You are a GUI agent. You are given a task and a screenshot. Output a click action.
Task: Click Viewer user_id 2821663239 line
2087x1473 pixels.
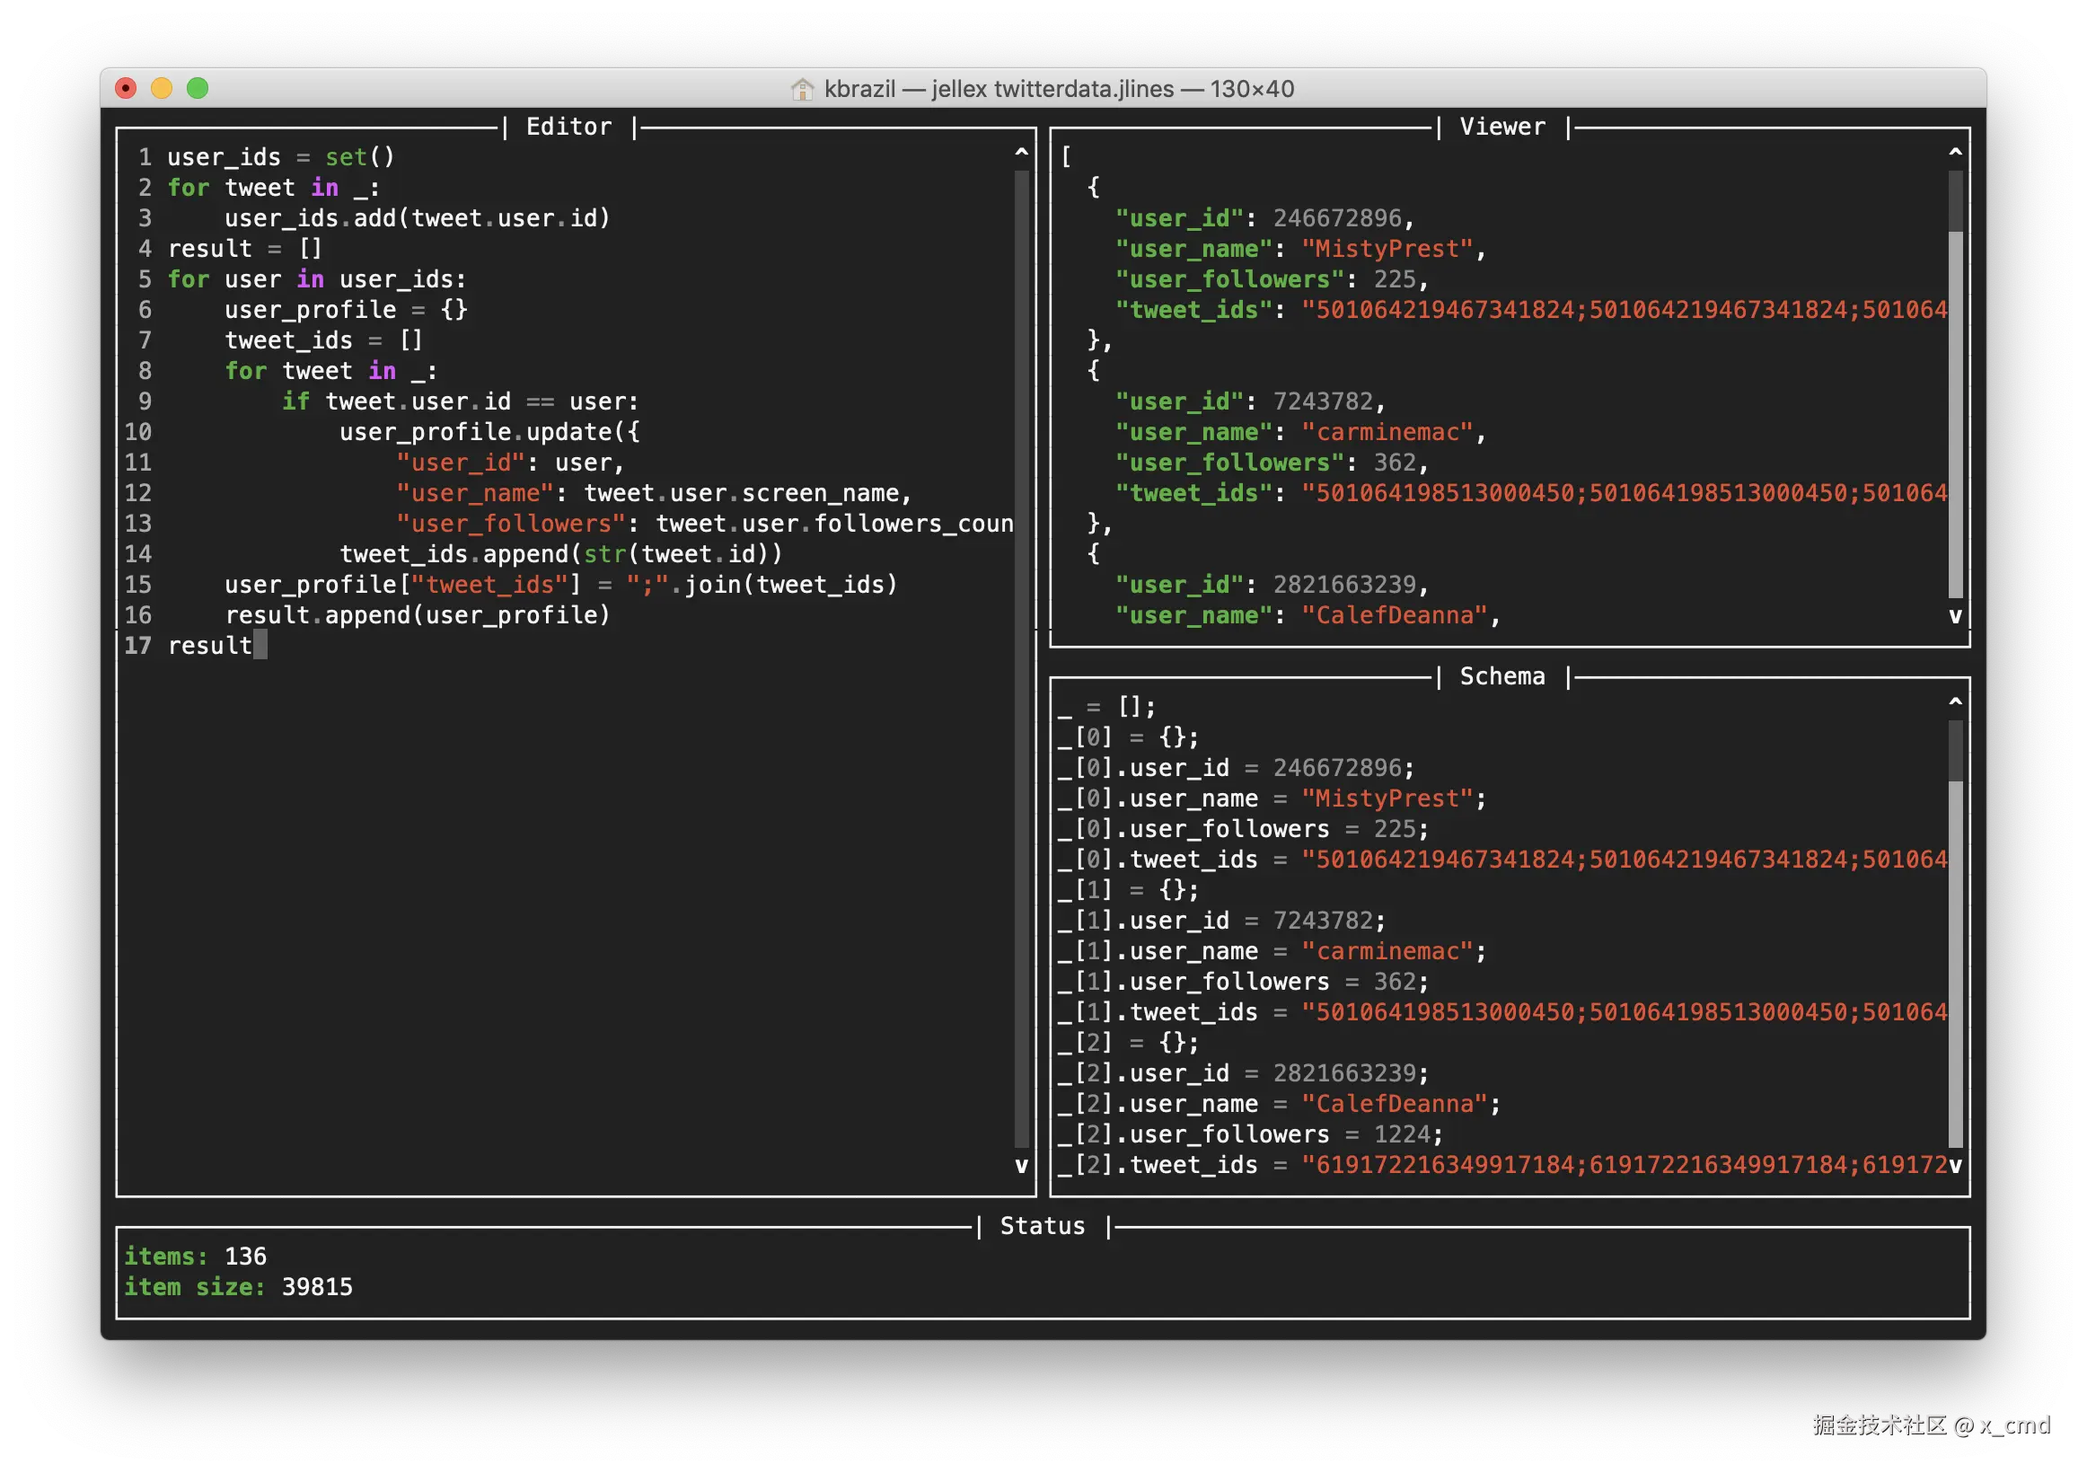[1272, 585]
